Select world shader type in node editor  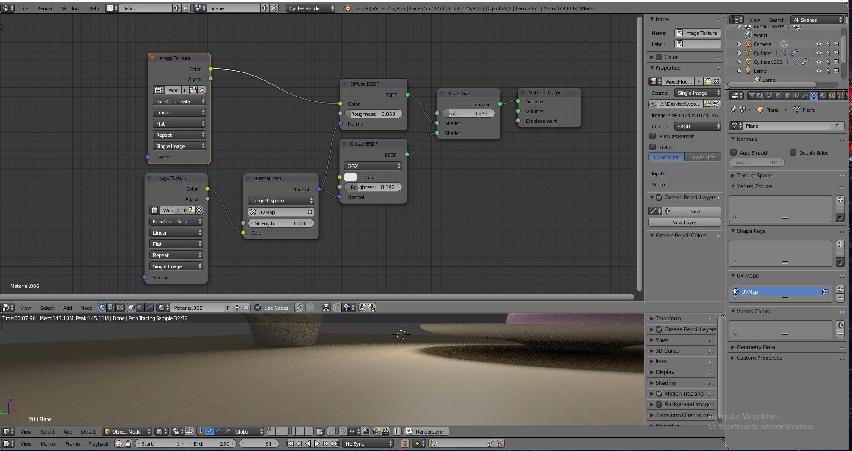140,308
